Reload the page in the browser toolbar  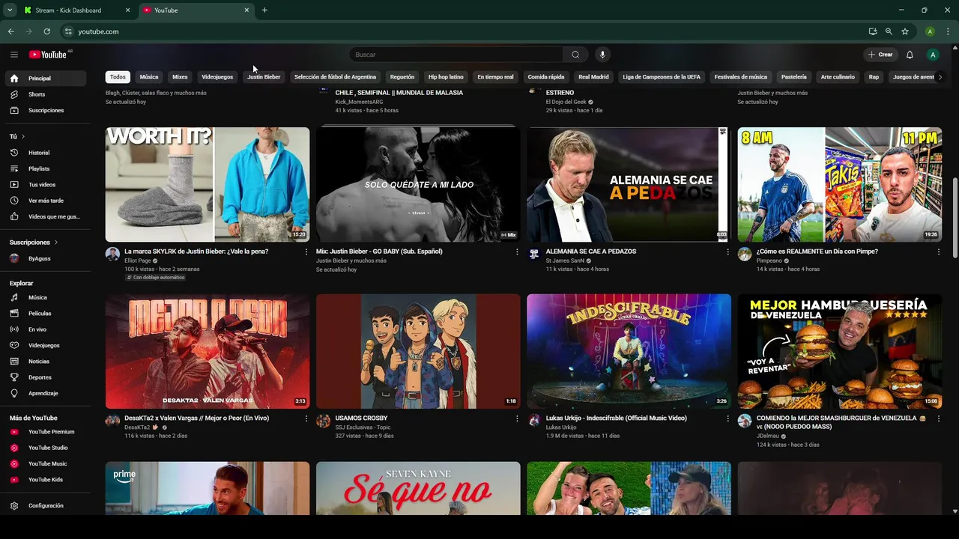click(46, 31)
